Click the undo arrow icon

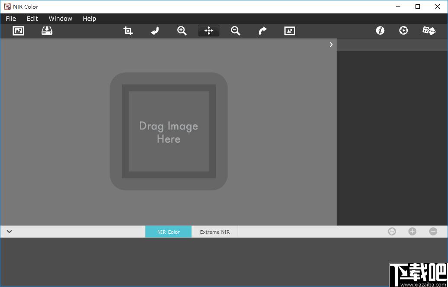(155, 31)
